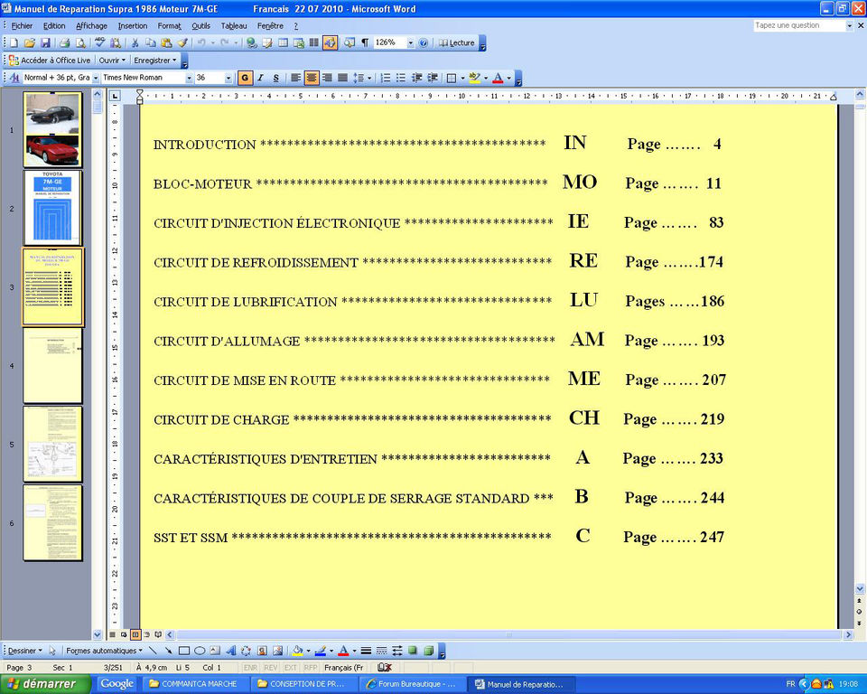Toggle the paragraph marks (¶) display
867x694 pixels.
pos(365,42)
